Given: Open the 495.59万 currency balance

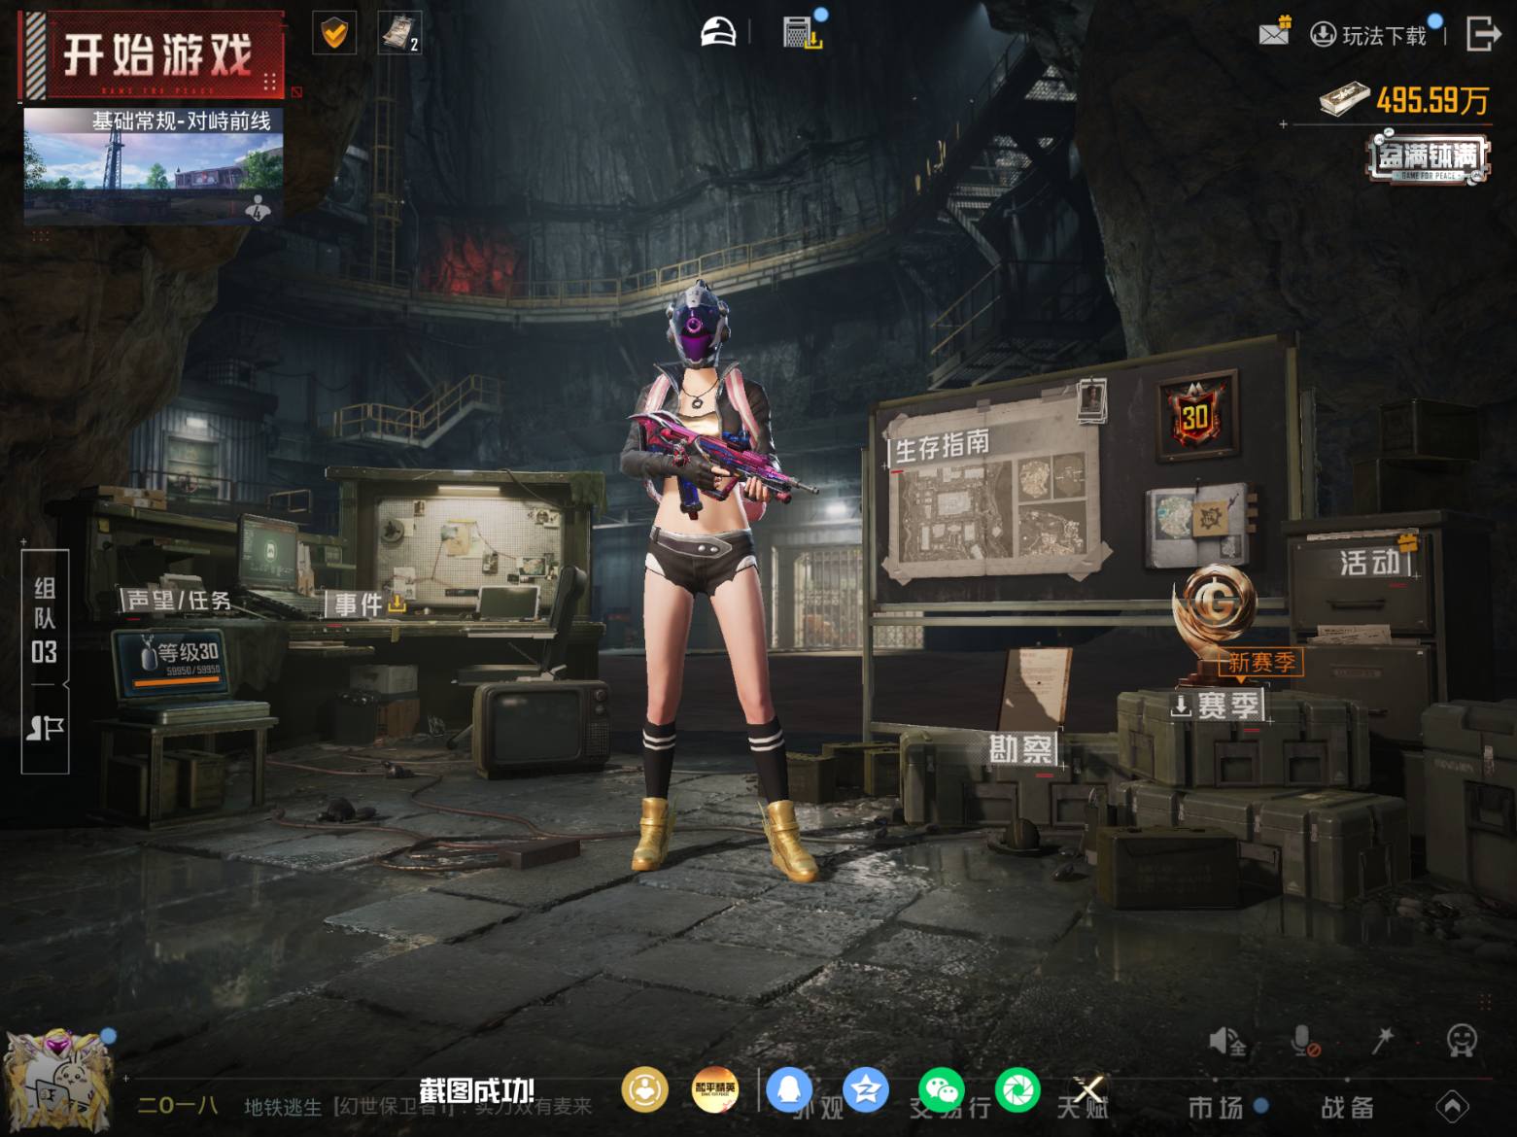Looking at the screenshot, I should (x=1404, y=99).
